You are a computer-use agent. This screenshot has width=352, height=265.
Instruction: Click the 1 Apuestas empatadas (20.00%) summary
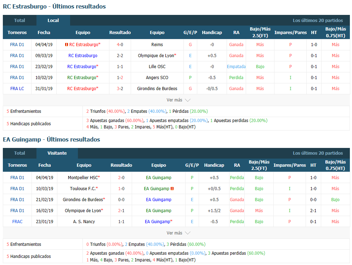pyautogui.click(x=177, y=121)
